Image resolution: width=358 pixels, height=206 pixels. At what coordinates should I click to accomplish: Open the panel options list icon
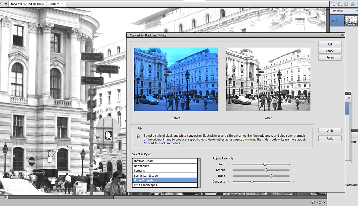tap(319, 202)
